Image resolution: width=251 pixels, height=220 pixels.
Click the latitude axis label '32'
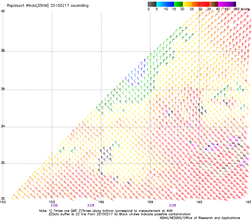click(3, 163)
